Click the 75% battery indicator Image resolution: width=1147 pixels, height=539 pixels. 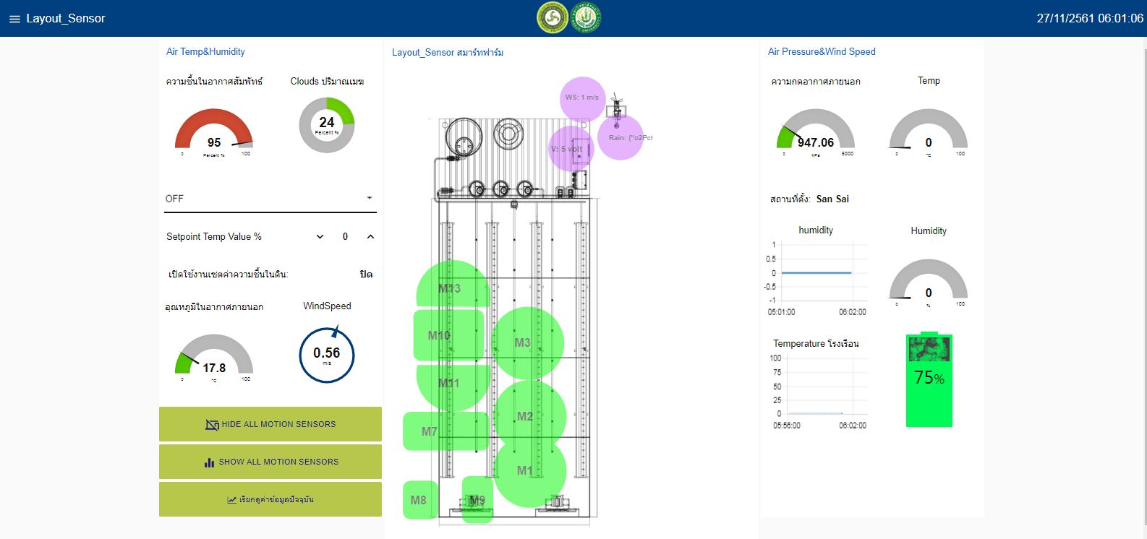(x=929, y=379)
